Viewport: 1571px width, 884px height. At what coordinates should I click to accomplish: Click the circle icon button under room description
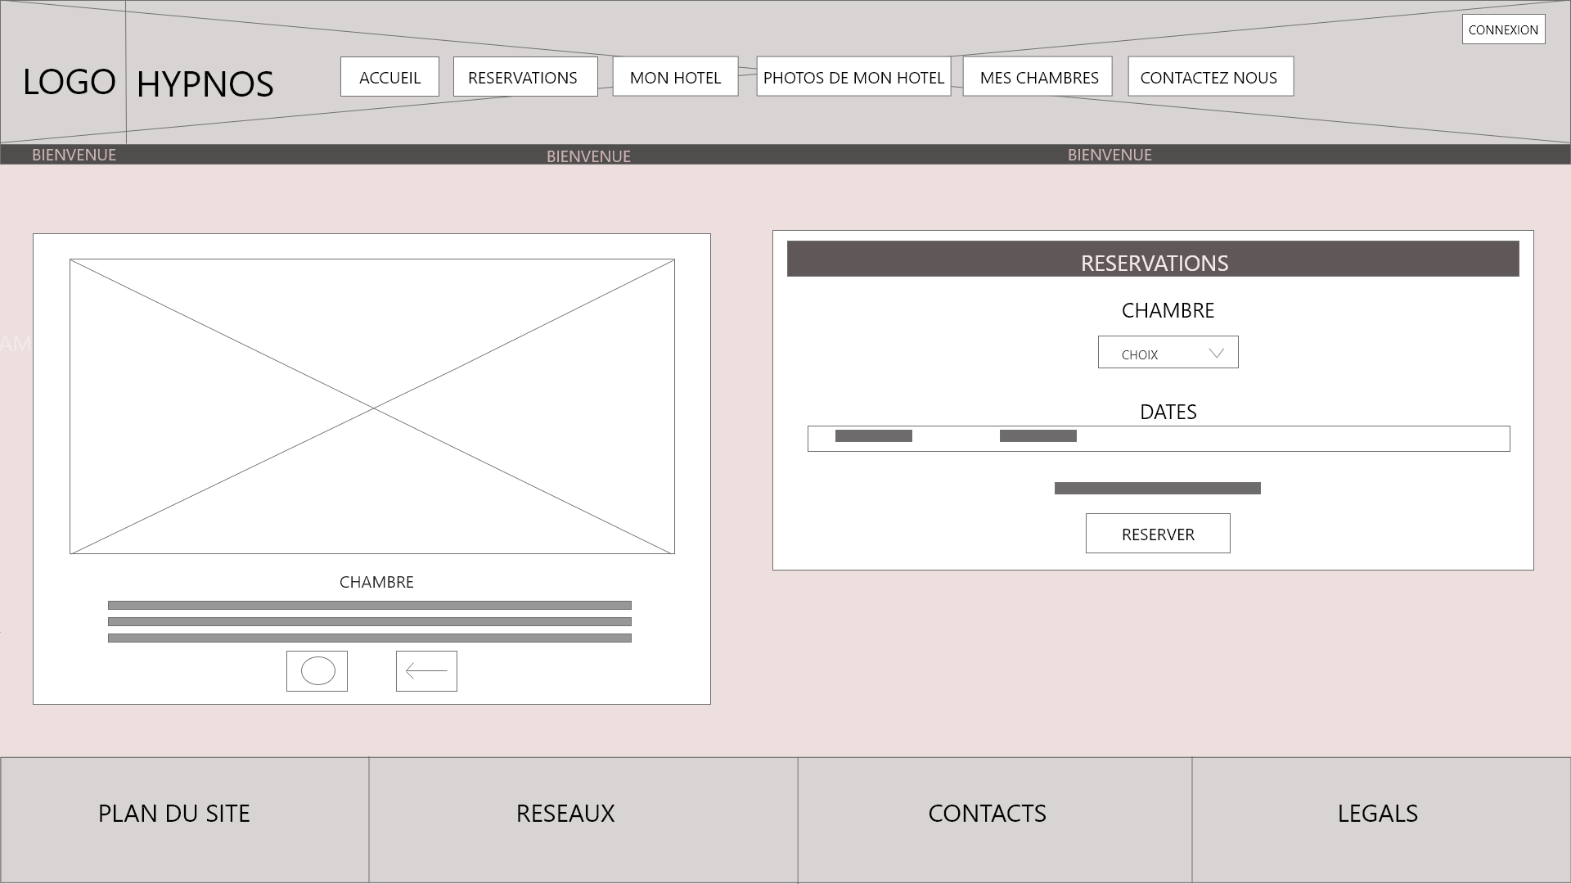tap(317, 671)
